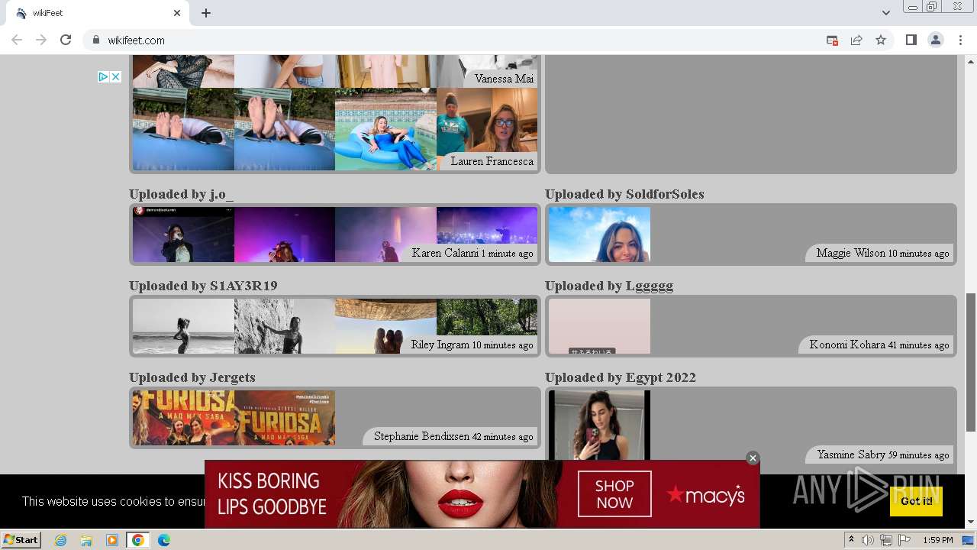Open Konomi Kohara's pink thumbnail
Image resolution: width=977 pixels, height=550 pixels.
pyautogui.click(x=599, y=326)
